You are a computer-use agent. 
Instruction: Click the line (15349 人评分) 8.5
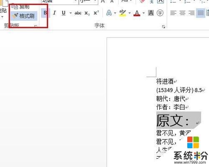(x=179, y=90)
